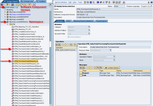Open the Tools menu
Image resolution: width=153 pixels, height=106 pixels.
(80, 2)
